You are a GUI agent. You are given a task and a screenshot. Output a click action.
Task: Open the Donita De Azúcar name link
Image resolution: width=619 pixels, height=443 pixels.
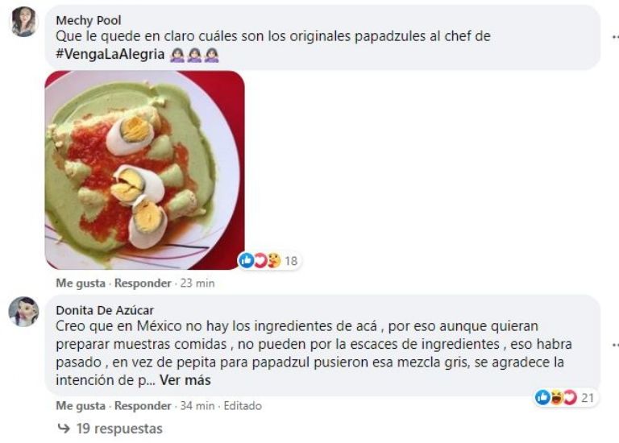(x=105, y=310)
